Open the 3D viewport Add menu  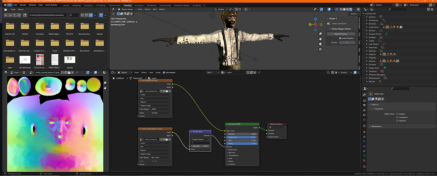coord(154,9)
